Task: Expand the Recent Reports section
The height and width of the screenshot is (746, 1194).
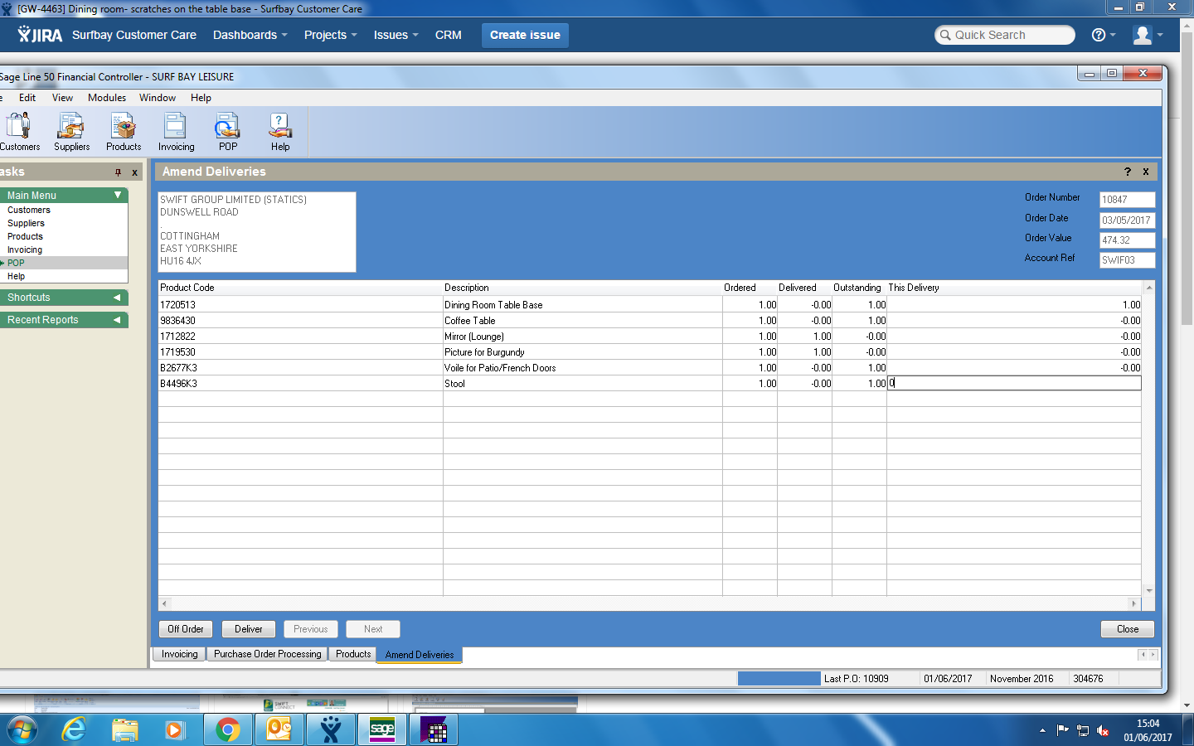Action: click(117, 320)
